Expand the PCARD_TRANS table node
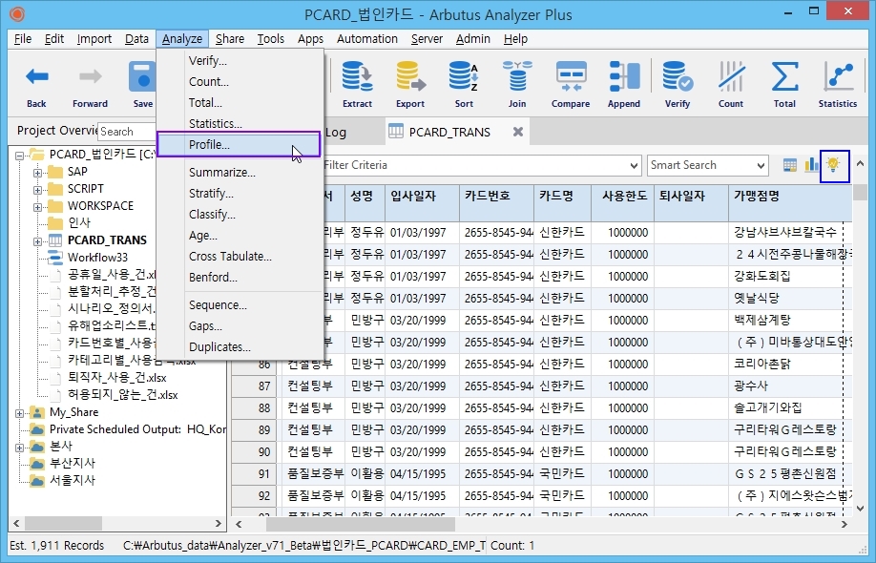This screenshot has width=876, height=563. pos(37,241)
